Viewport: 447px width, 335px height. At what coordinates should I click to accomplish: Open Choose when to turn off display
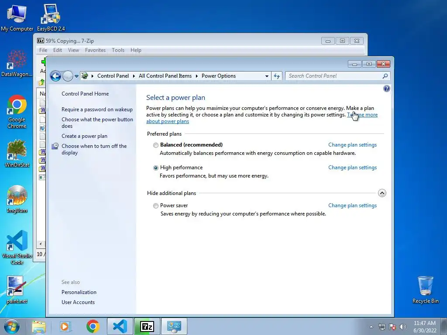coord(94,149)
